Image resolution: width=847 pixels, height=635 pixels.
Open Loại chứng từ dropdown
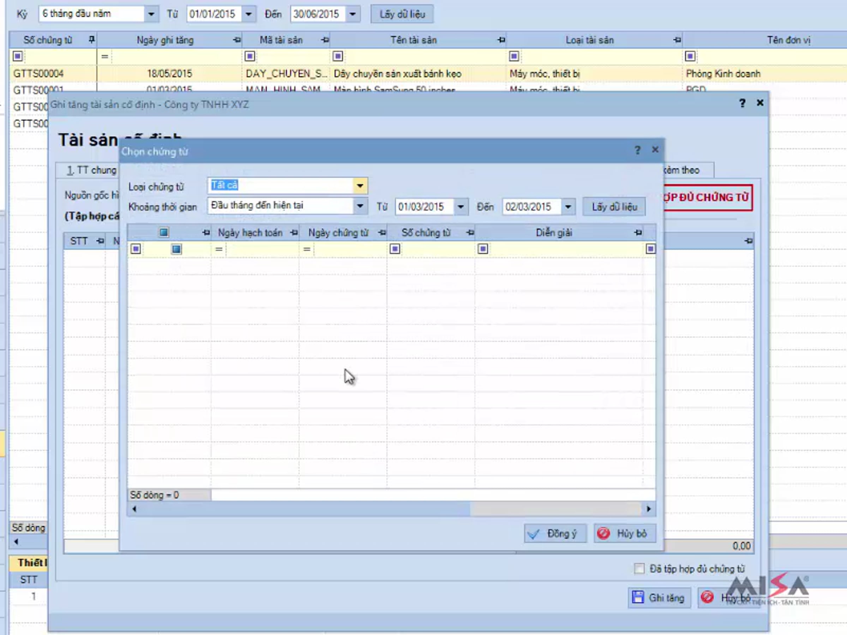tap(360, 186)
